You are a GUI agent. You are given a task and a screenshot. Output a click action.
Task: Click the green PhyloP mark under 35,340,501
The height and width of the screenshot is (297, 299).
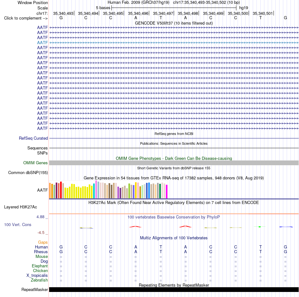[260, 227]
